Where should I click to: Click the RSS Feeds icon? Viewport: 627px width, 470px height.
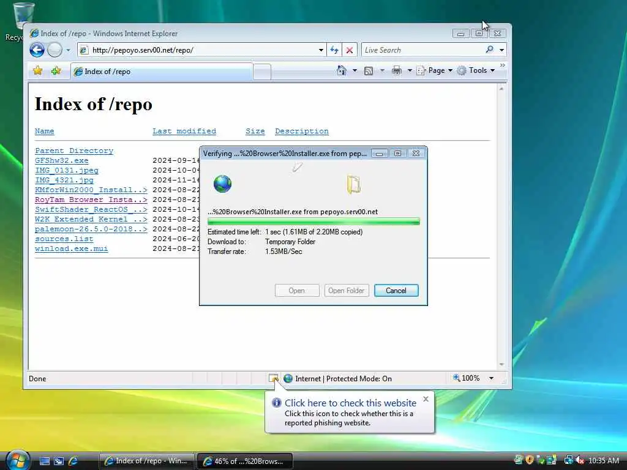[369, 71]
